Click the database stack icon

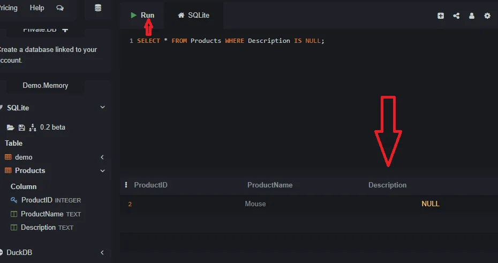pos(97,8)
